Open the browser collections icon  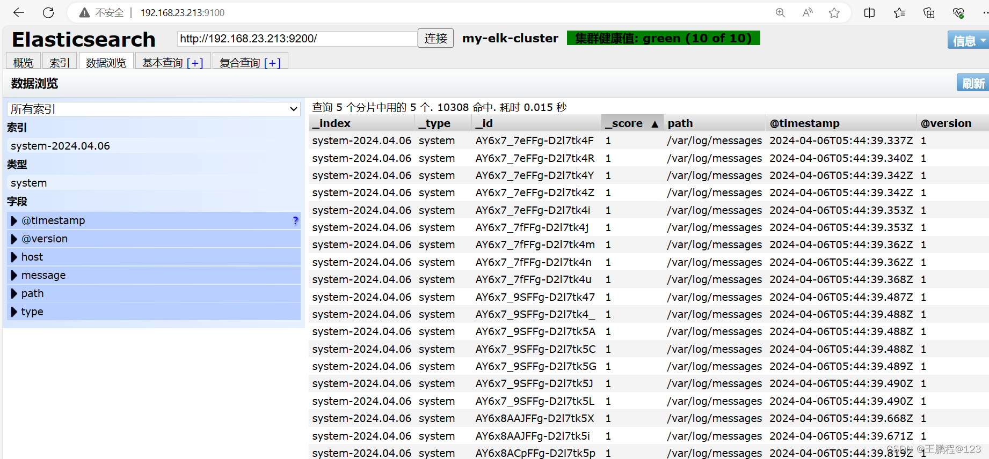(x=929, y=13)
